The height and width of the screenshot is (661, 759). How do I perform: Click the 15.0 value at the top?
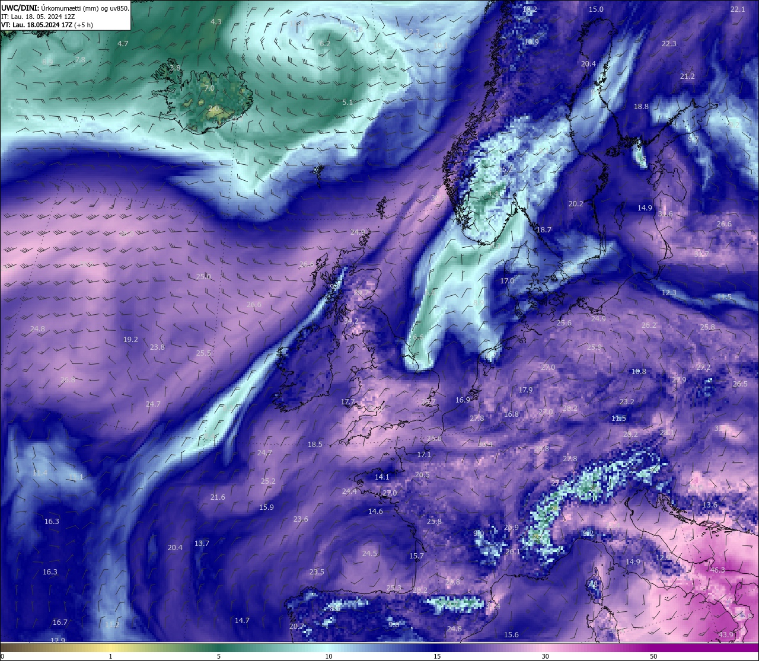(x=596, y=9)
